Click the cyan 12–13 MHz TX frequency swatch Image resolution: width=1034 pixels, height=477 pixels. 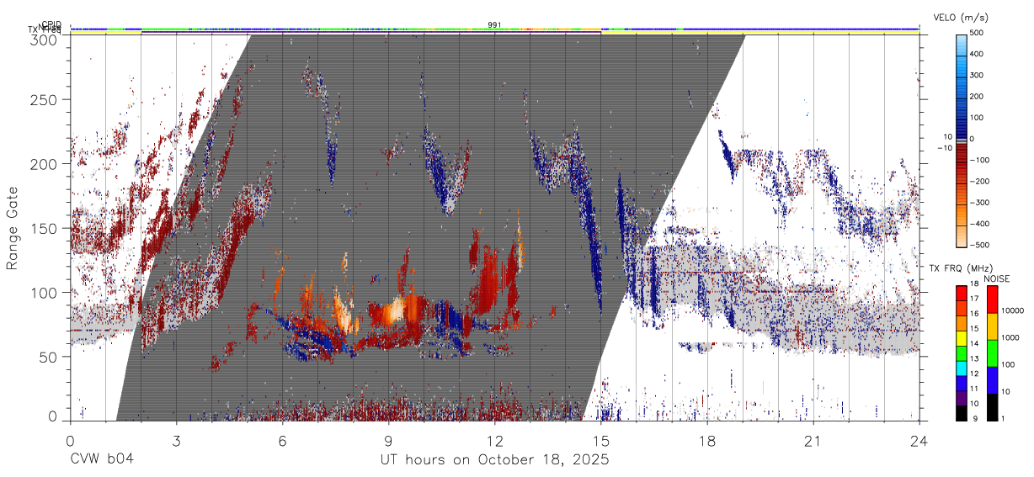point(961,368)
